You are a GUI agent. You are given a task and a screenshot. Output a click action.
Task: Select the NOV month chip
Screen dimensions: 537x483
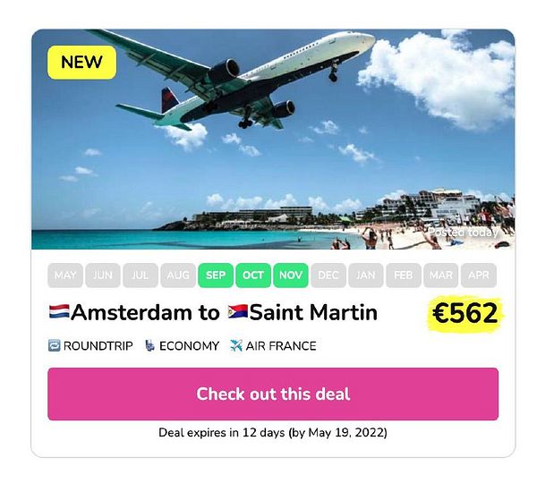291,275
